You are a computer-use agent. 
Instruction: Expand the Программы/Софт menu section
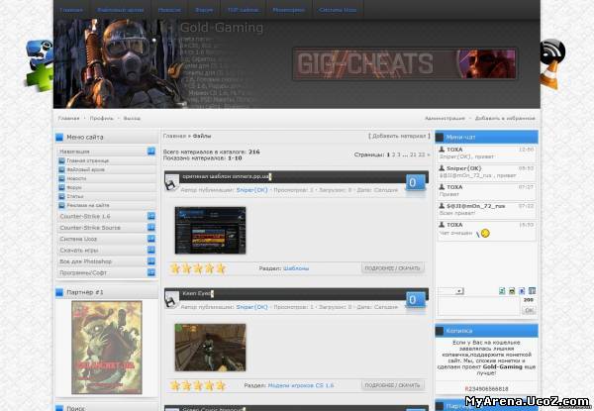click(151, 272)
